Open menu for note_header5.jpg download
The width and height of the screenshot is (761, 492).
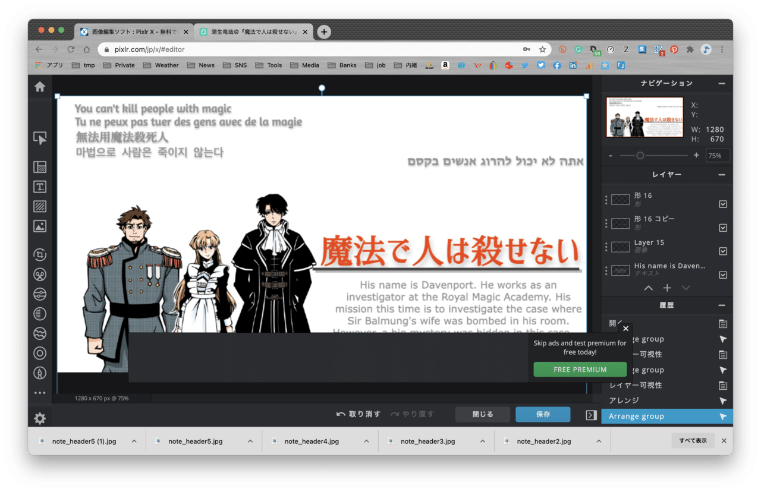[x=250, y=441]
